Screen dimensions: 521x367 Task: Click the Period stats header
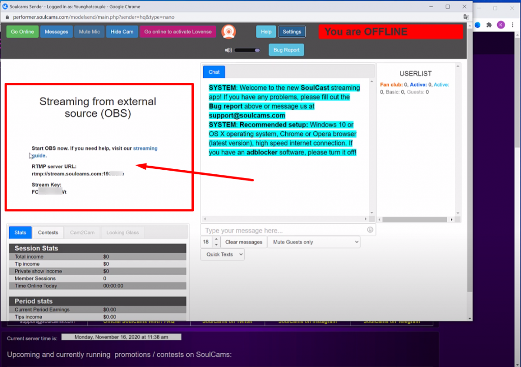click(98, 301)
